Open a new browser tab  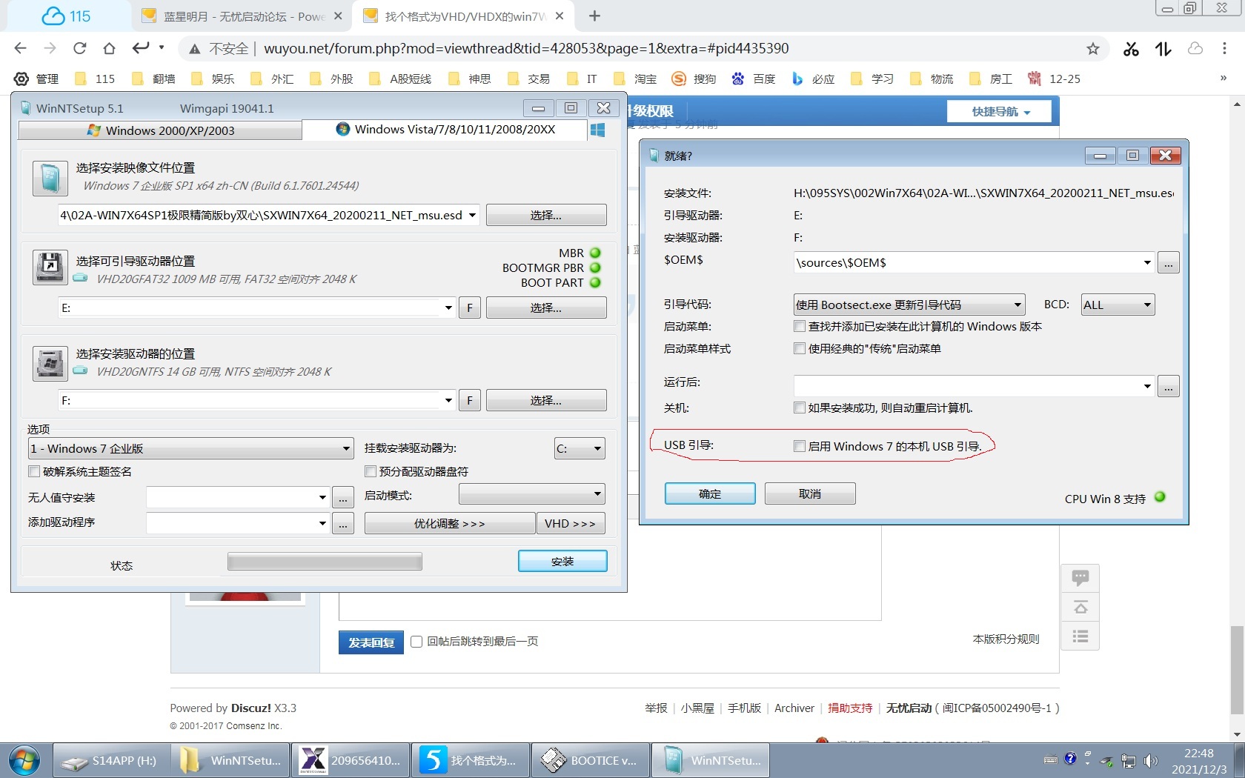[x=594, y=16]
